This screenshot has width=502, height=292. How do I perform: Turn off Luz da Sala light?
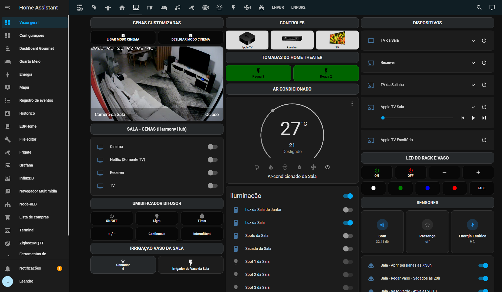(348, 223)
